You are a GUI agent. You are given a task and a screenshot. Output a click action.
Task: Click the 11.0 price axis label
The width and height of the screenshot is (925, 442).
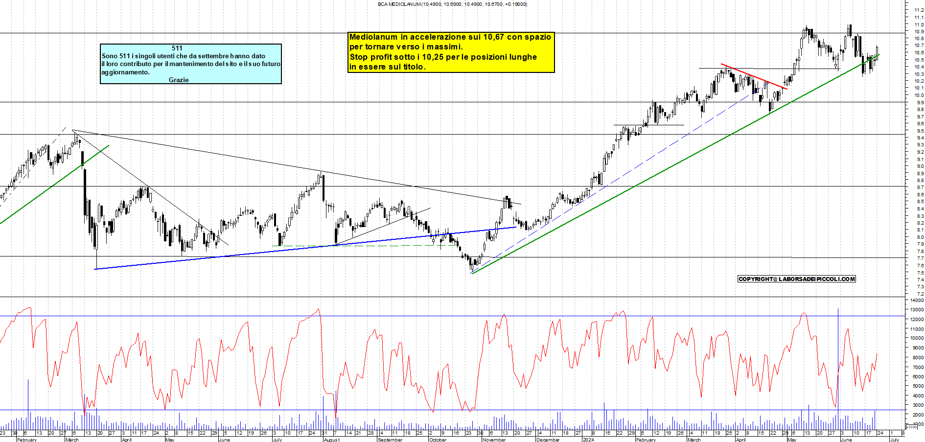919,24
